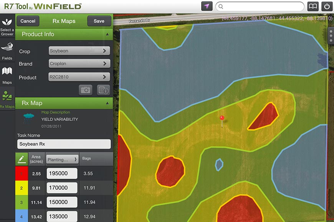Open the Select a Grower sidebar item

[x=7, y=27]
